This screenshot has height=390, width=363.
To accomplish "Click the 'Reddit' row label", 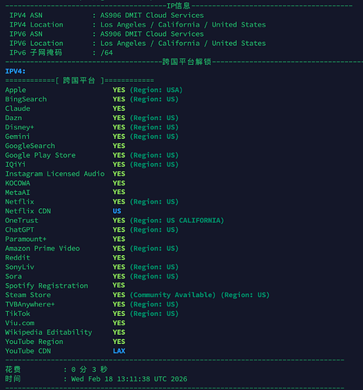I will [x=18, y=257].
